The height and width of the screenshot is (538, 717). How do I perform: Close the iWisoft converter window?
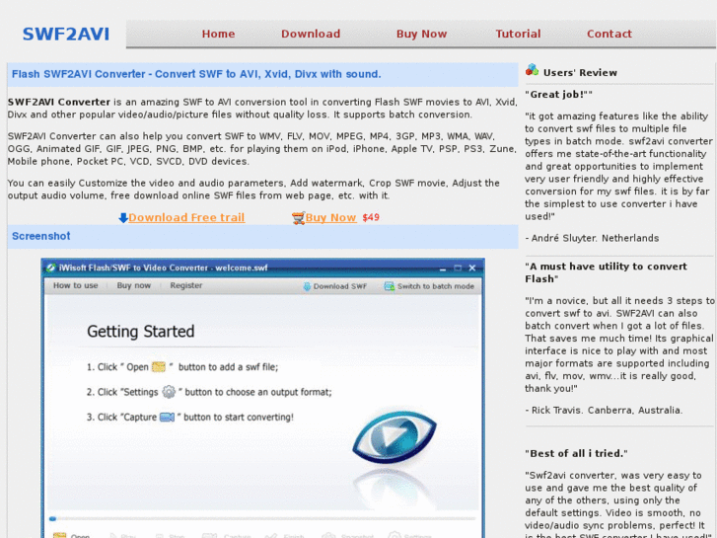[472, 268]
